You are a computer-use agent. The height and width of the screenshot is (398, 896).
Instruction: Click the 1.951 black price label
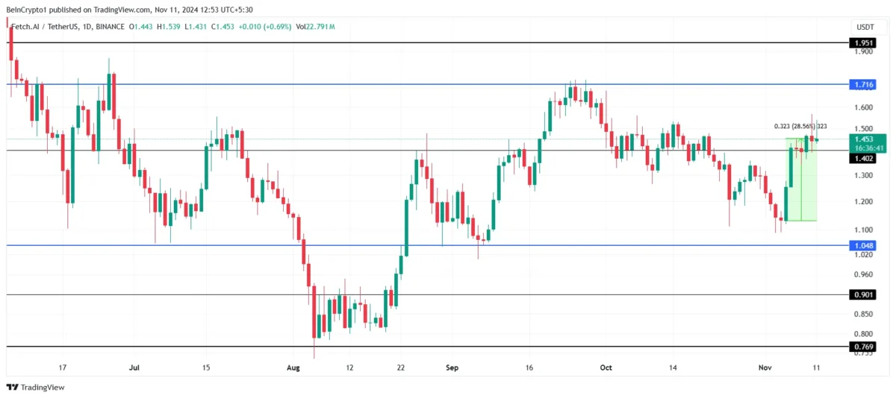tap(863, 42)
